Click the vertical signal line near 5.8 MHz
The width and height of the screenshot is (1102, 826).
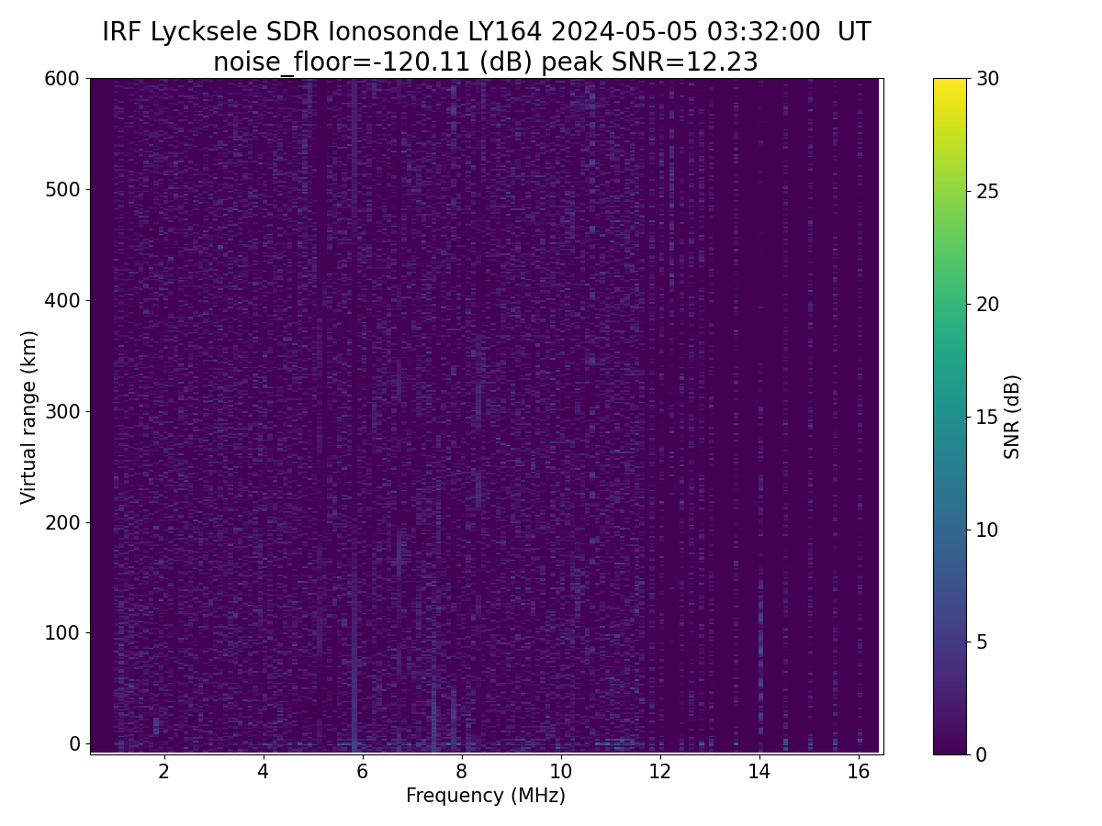click(x=354, y=413)
